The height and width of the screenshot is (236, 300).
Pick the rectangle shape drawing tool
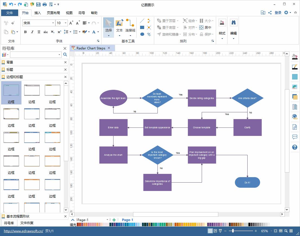point(142,27)
